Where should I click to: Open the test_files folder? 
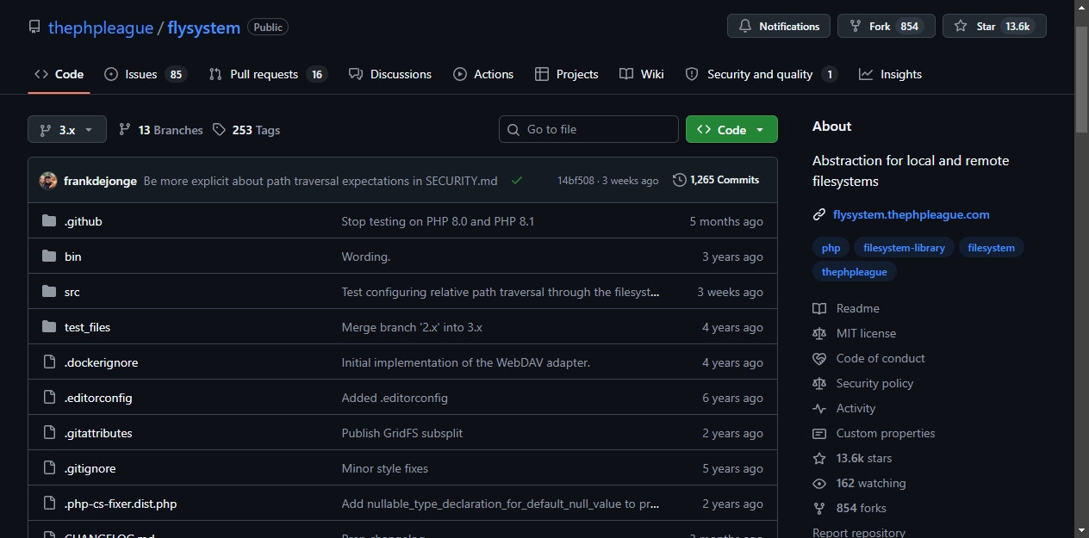[x=87, y=327]
